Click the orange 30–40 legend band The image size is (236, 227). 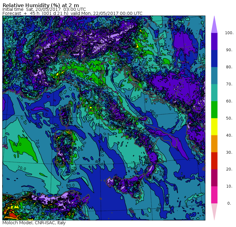point(214,144)
